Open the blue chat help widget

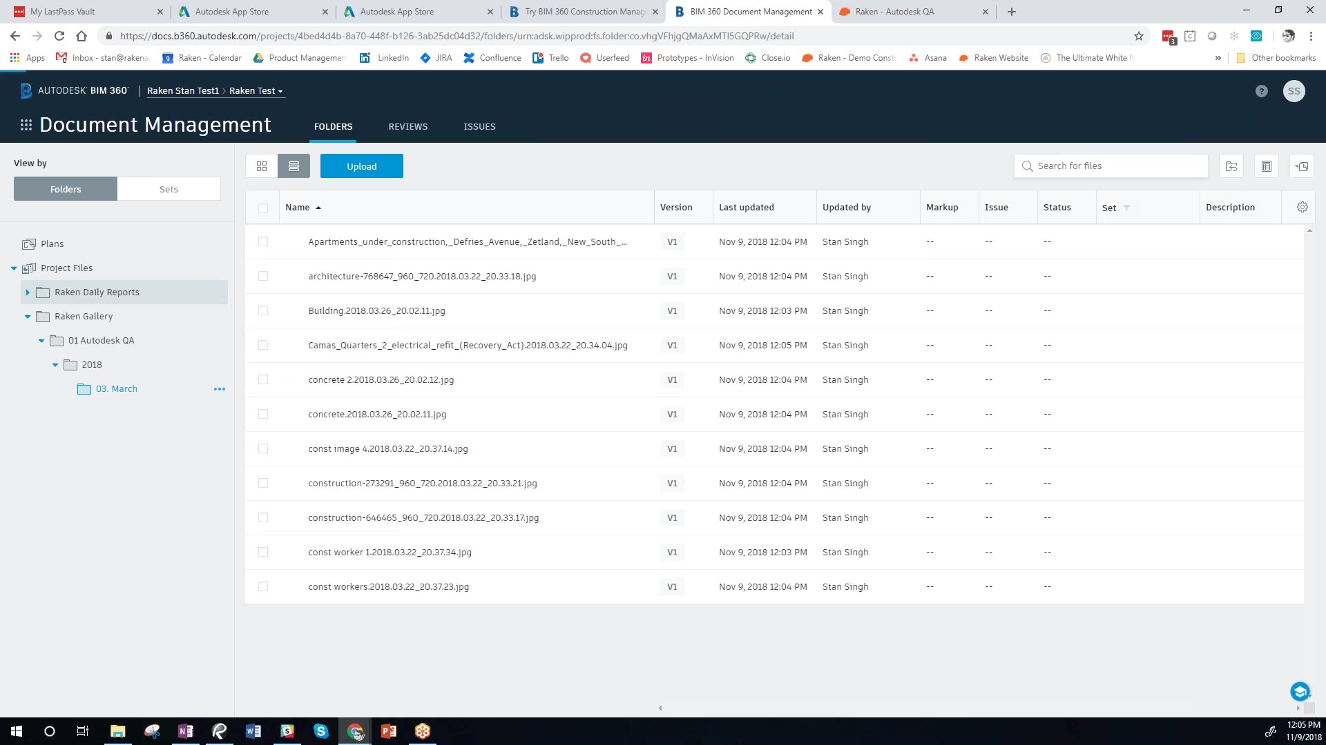pos(1300,691)
